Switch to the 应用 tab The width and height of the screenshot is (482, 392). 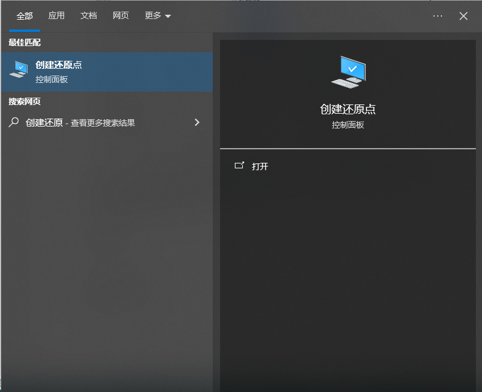coord(57,15)
